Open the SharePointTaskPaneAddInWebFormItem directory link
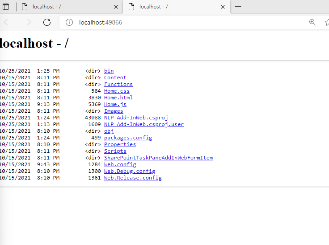This screenshot has height=245, width=329. (158, 158)
